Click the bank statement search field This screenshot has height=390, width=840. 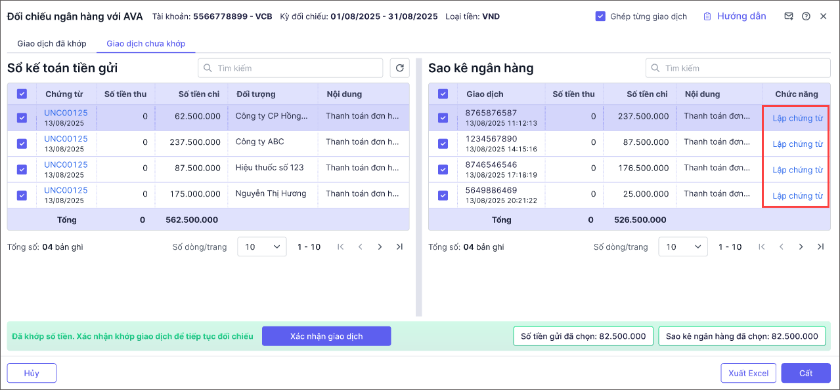[739, 68]
